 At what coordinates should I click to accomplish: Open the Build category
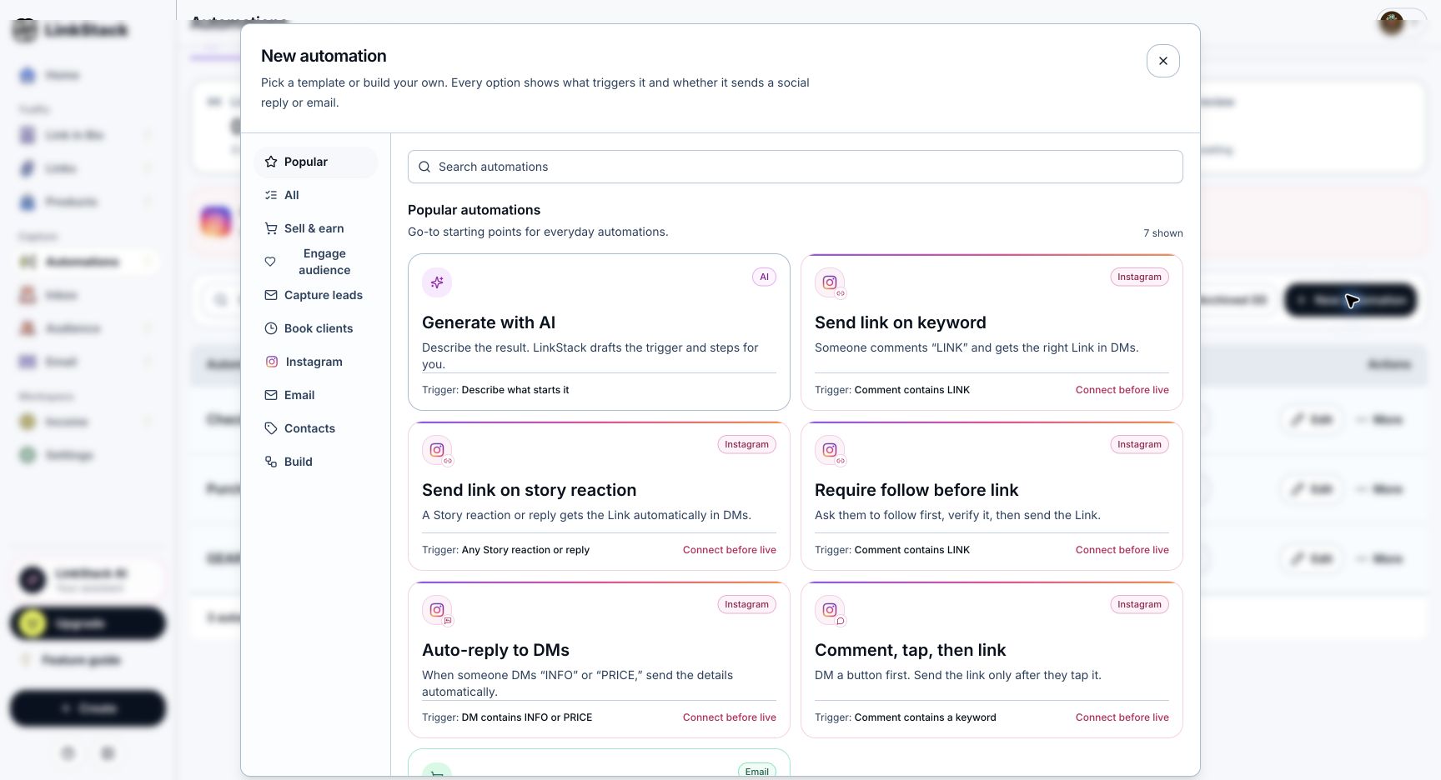point(315,462)
